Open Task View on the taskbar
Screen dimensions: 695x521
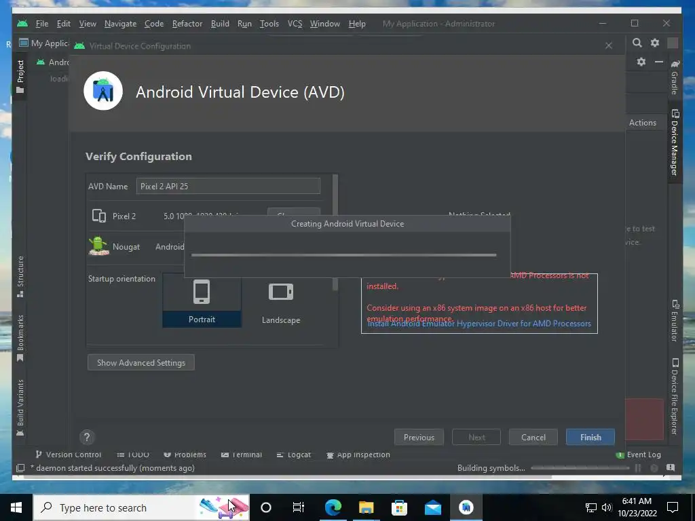[299, 507]
